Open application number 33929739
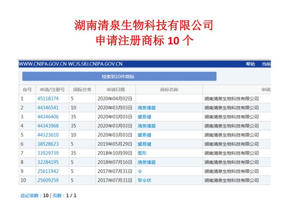Image resolution: width=288 pixels, height=204 pixels. [x=48, y=153]
